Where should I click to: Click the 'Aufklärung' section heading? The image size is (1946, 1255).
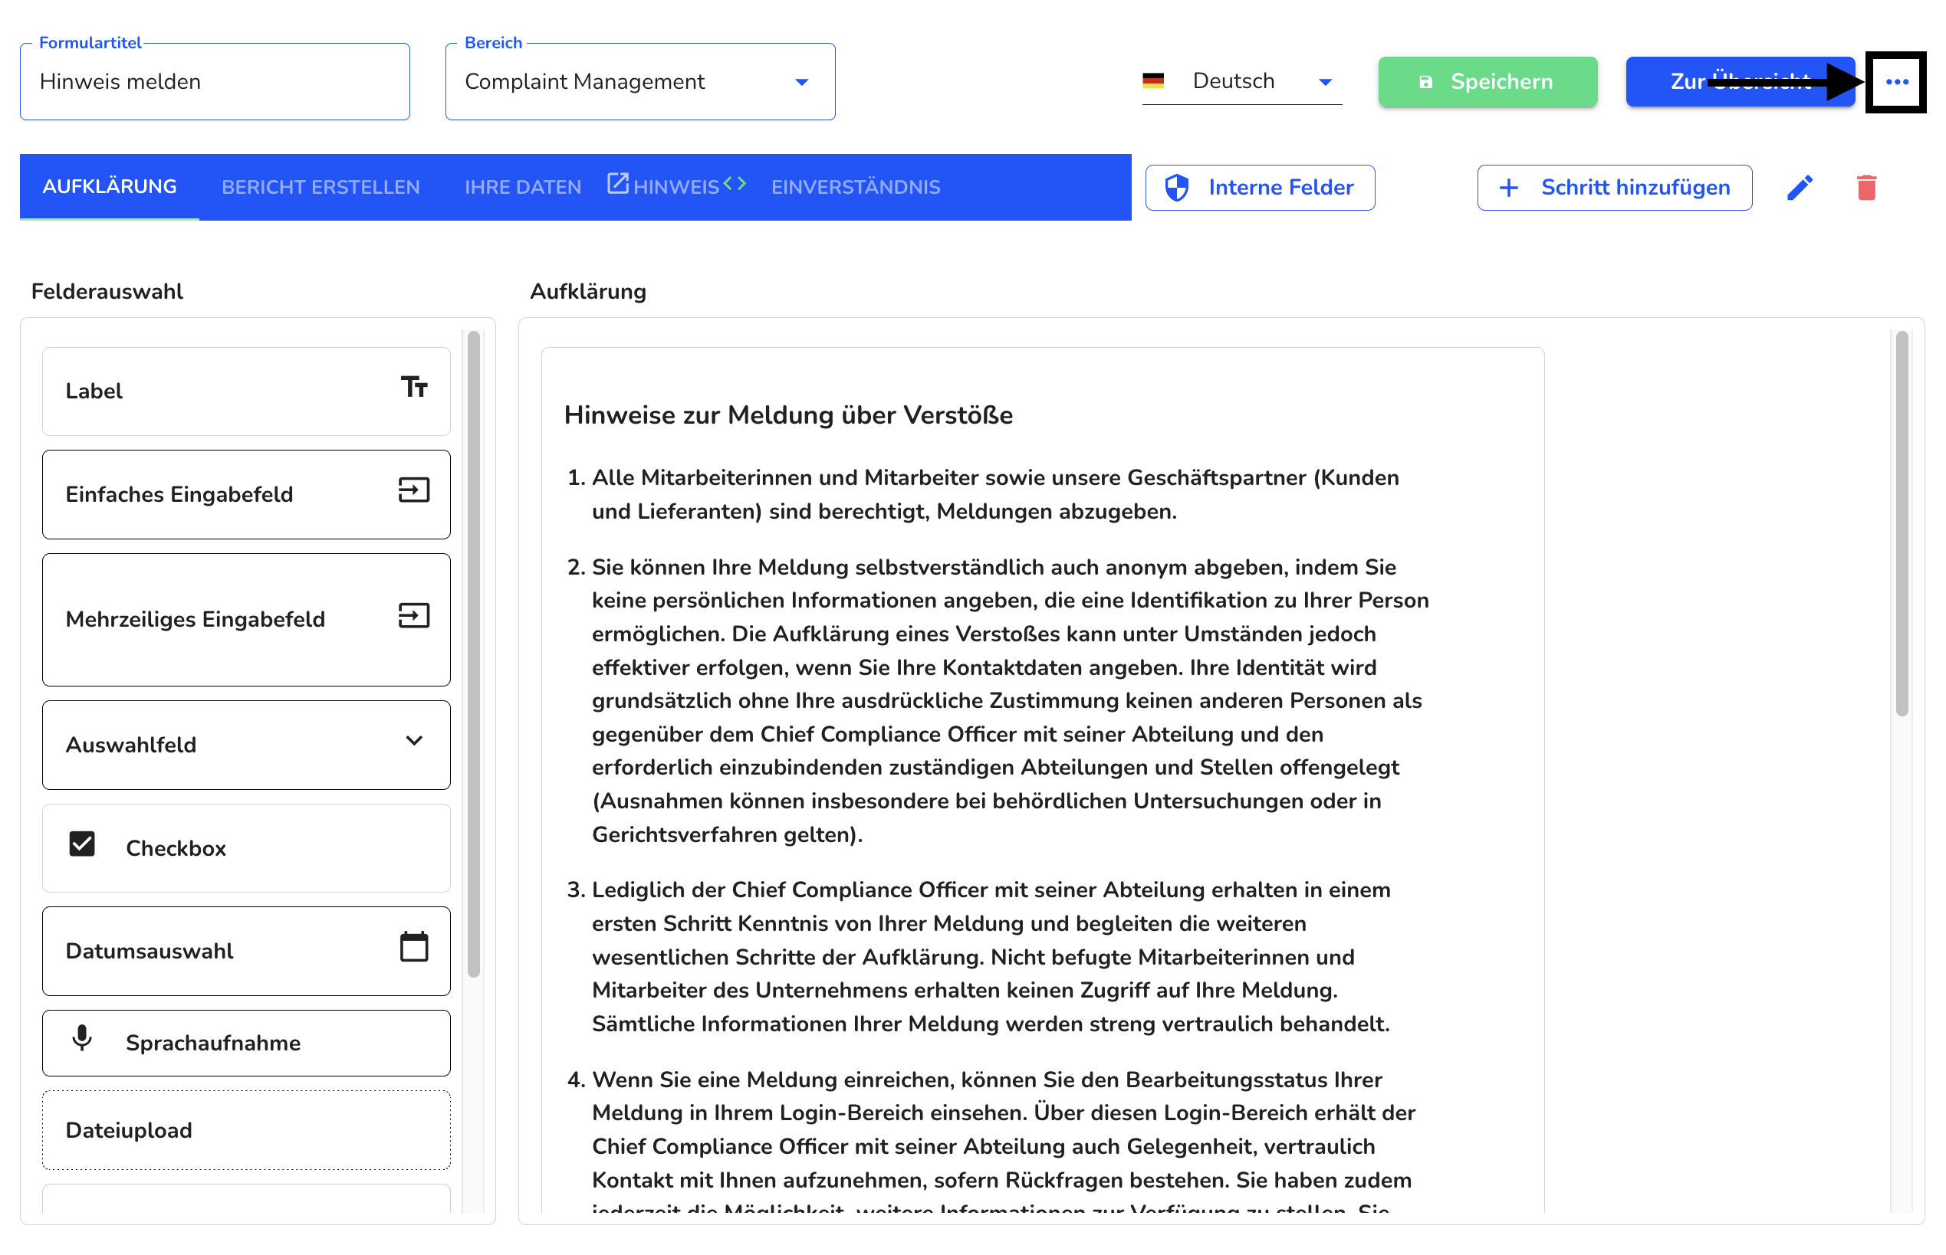(x=587, y=291)
